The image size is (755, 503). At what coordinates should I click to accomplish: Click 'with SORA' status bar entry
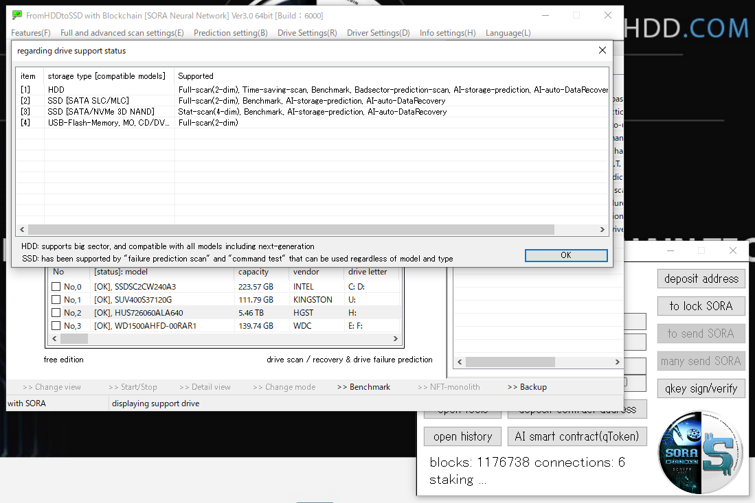(x=27, y=403)
